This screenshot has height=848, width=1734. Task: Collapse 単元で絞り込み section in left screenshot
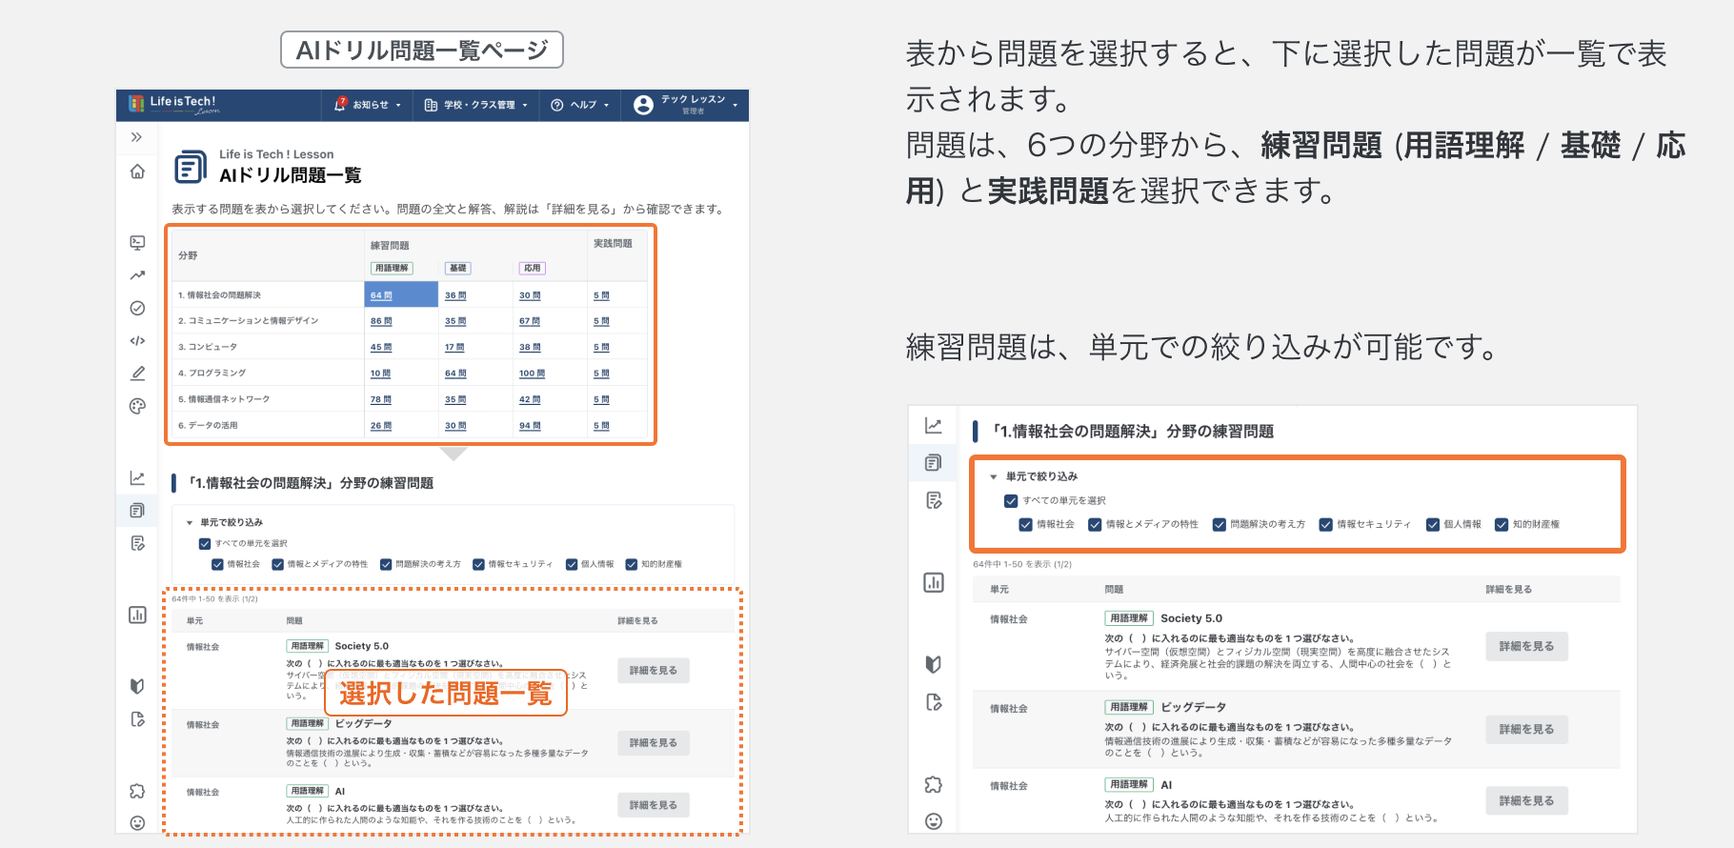[225, 522]
